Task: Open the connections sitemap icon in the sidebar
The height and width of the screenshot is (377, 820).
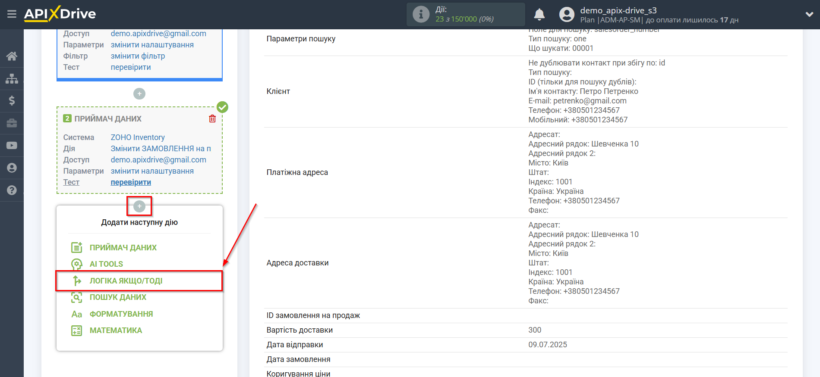Action: tap(12, 78)
